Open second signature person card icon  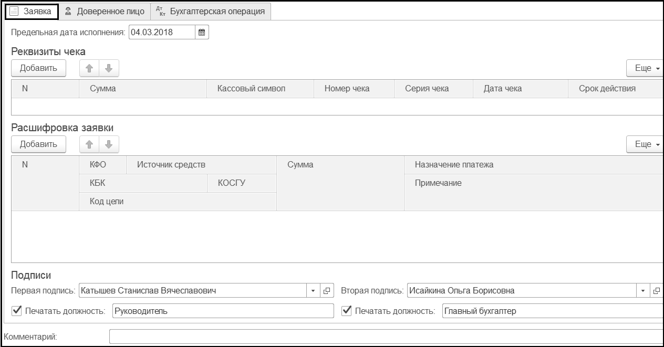click(657, 291)
